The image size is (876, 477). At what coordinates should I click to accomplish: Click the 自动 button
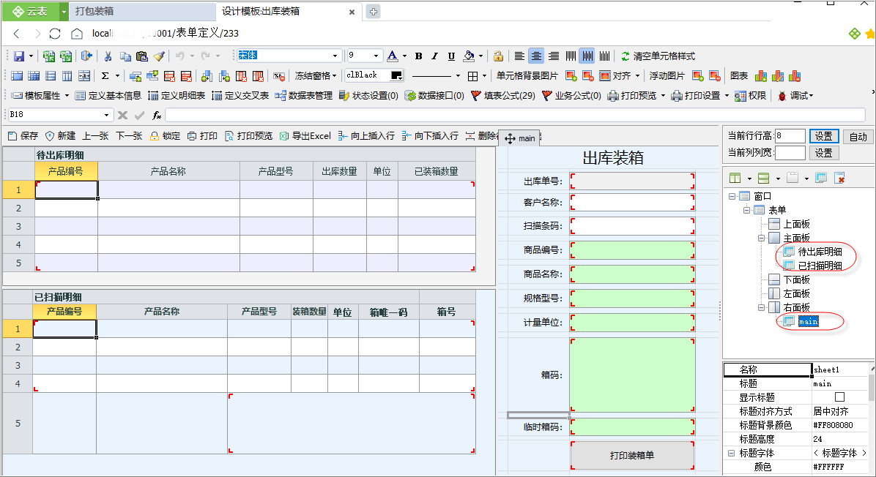858,136
